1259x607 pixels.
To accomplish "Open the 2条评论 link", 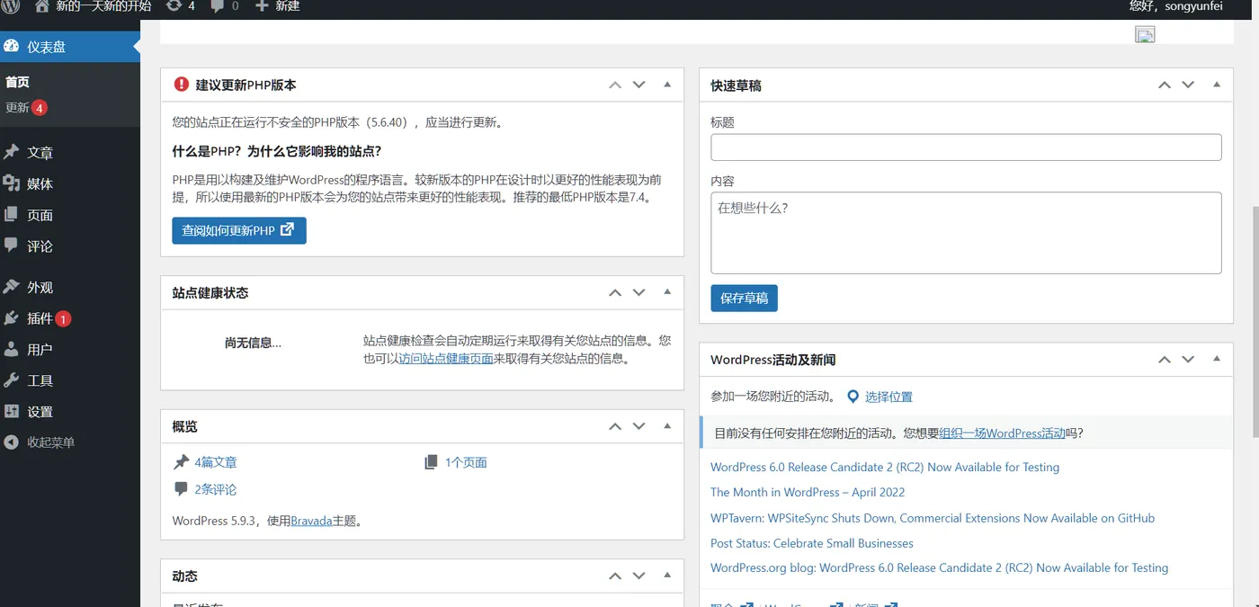I will 216,489.
